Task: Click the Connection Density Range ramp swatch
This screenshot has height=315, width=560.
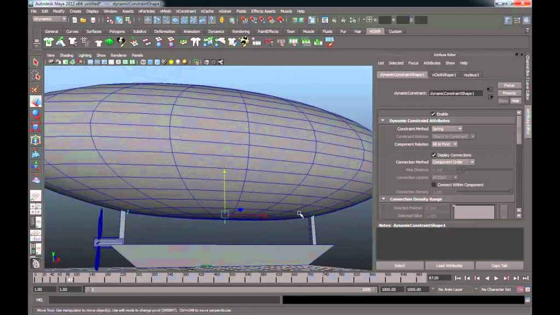Action: (x=474, y=212)
